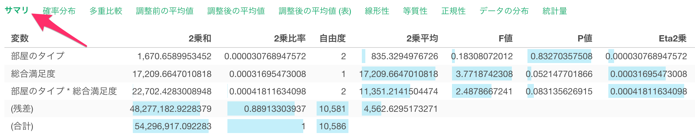Image resolution: width=695 pixels, height=140 pixels.
Task: Click the 自由度 column header
Action: pyautogui.click(x=333, y=39)
